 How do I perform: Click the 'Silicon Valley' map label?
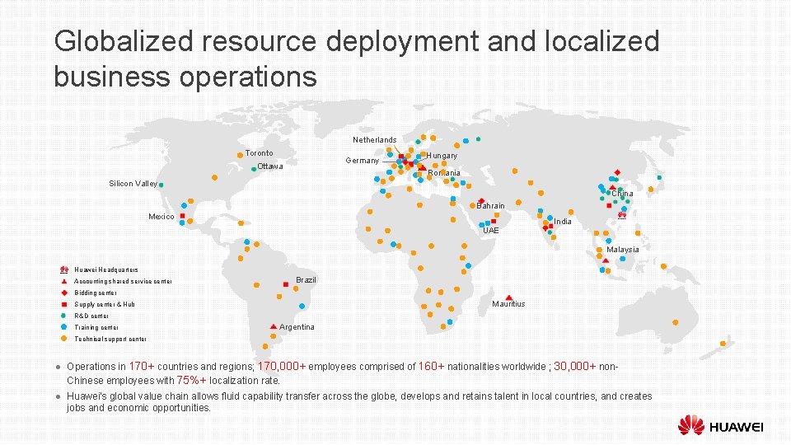[133, 183]
